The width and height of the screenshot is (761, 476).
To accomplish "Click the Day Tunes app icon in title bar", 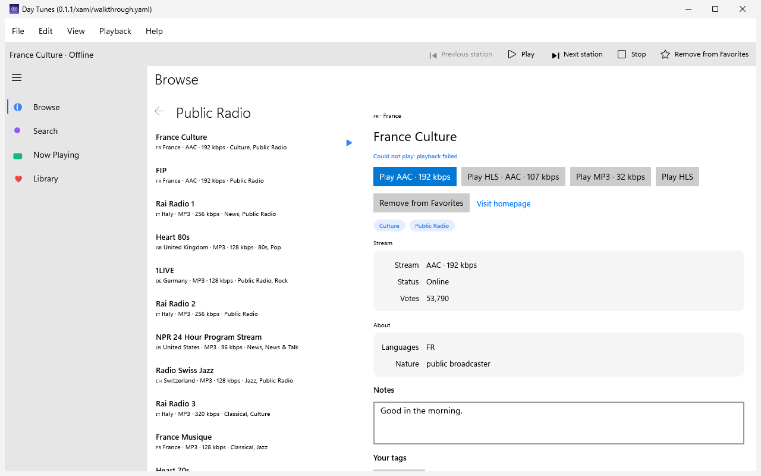I will (x=14, y=9).
